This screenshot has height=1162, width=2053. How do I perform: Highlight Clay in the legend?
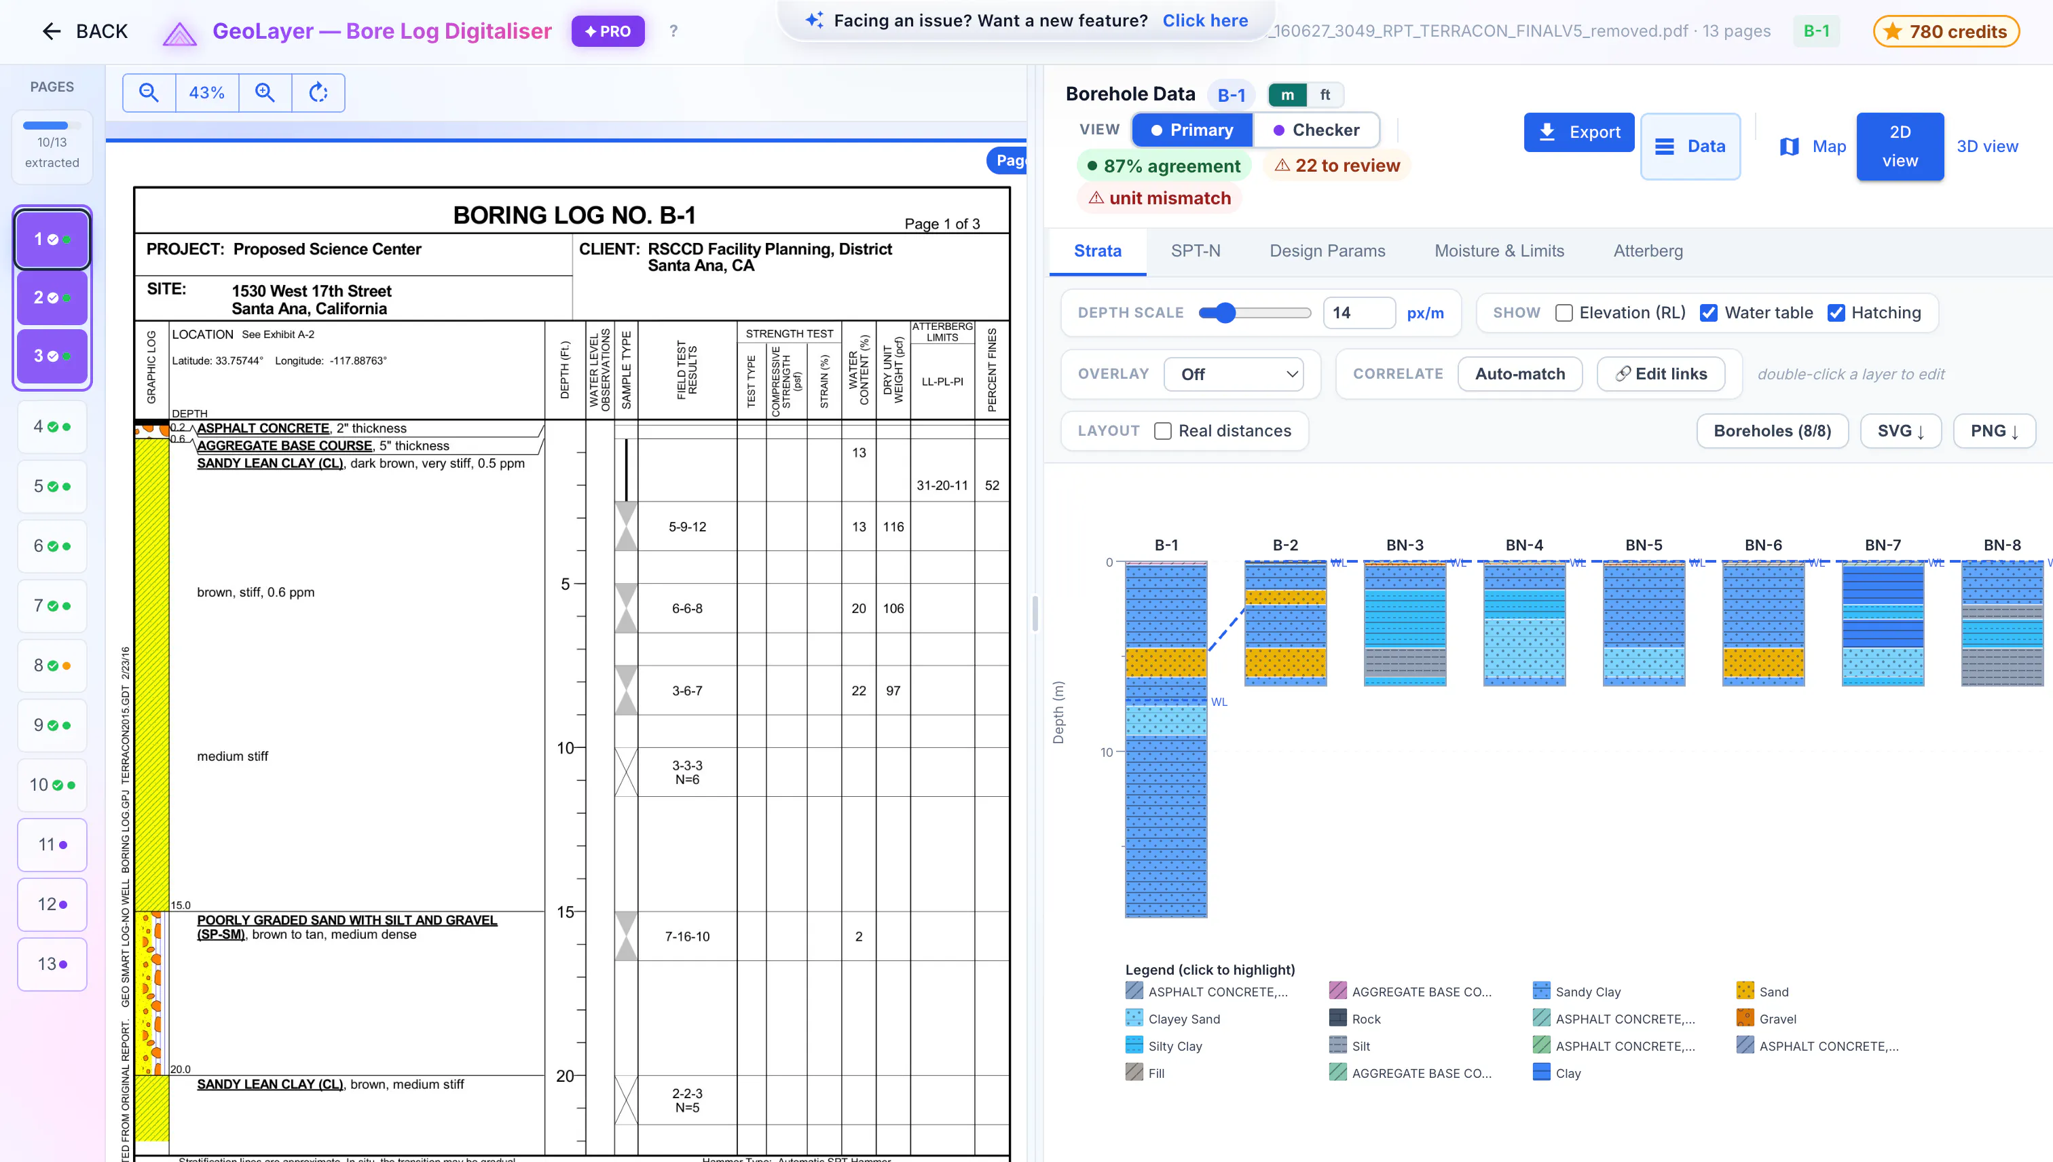click(1557, 1072)
